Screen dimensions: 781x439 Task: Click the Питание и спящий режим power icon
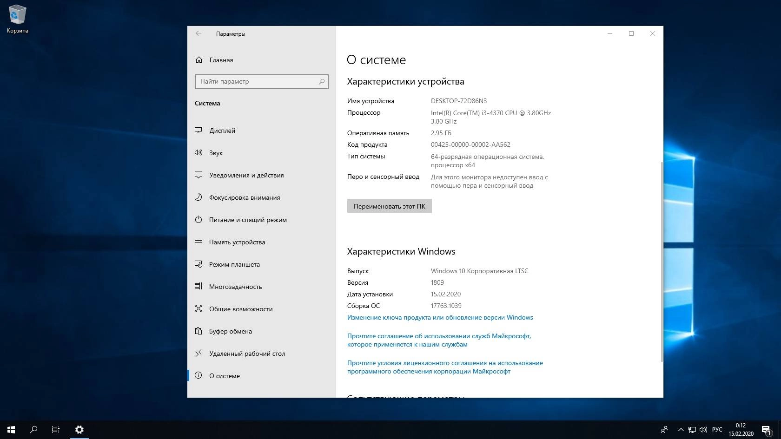(x=199, y=220)
